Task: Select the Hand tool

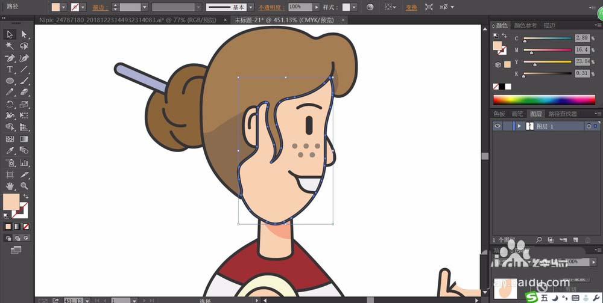Action: point(10,186)
